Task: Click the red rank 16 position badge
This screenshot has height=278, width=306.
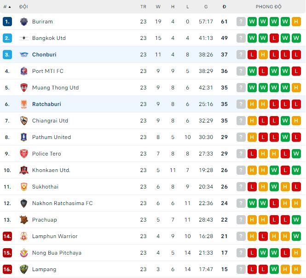Action: tap(7, 269)
